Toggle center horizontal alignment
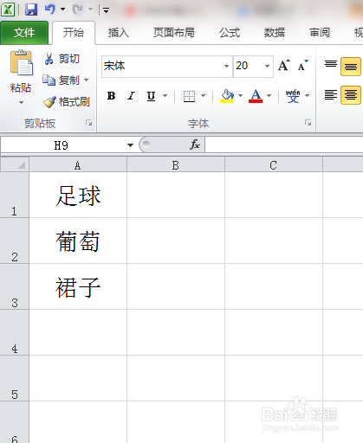The image size is (363, 443). tap(351, 95)
